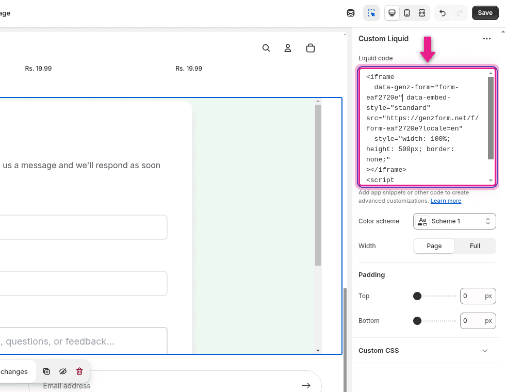Open search in the store preview
Screen dimensions: 506x392
tap(266, 47)
